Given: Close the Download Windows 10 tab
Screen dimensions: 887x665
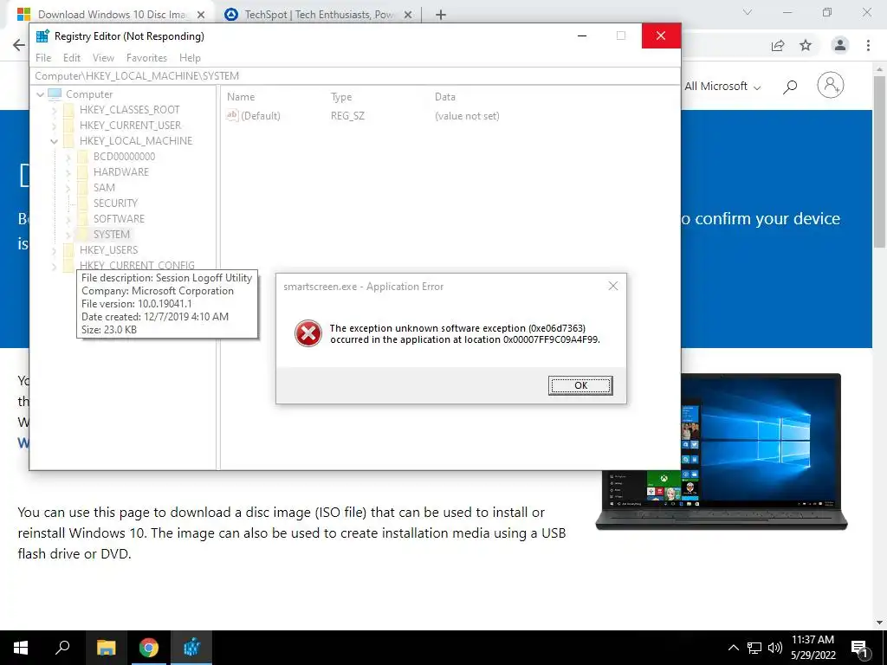Looking at the screenshot, I should [x=201, y=15].
